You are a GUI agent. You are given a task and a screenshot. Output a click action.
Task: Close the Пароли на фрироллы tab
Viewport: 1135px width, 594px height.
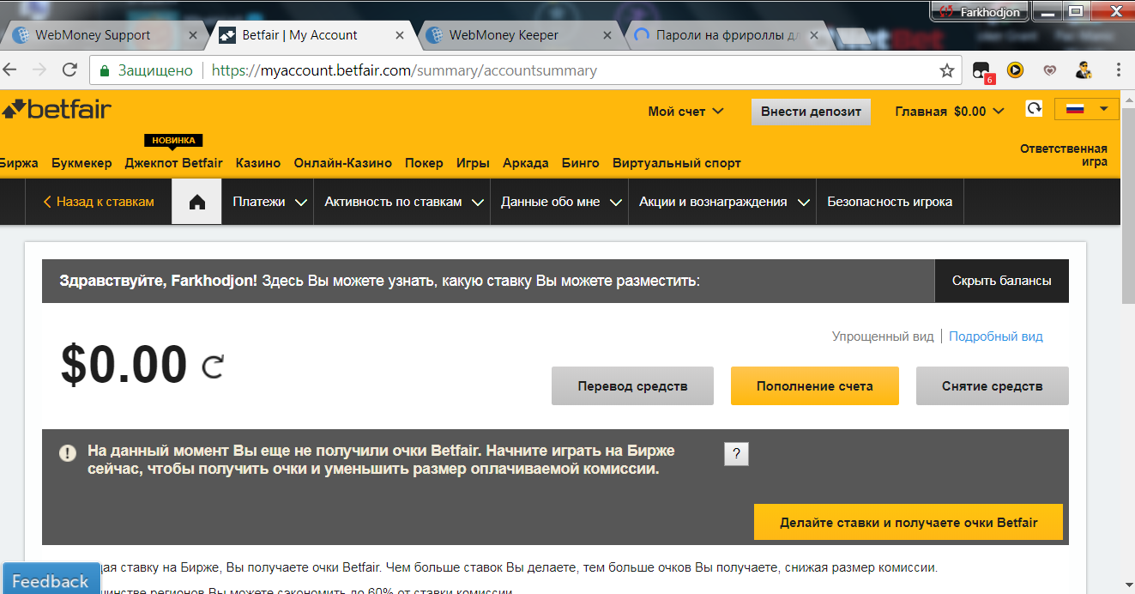[815, 35]
